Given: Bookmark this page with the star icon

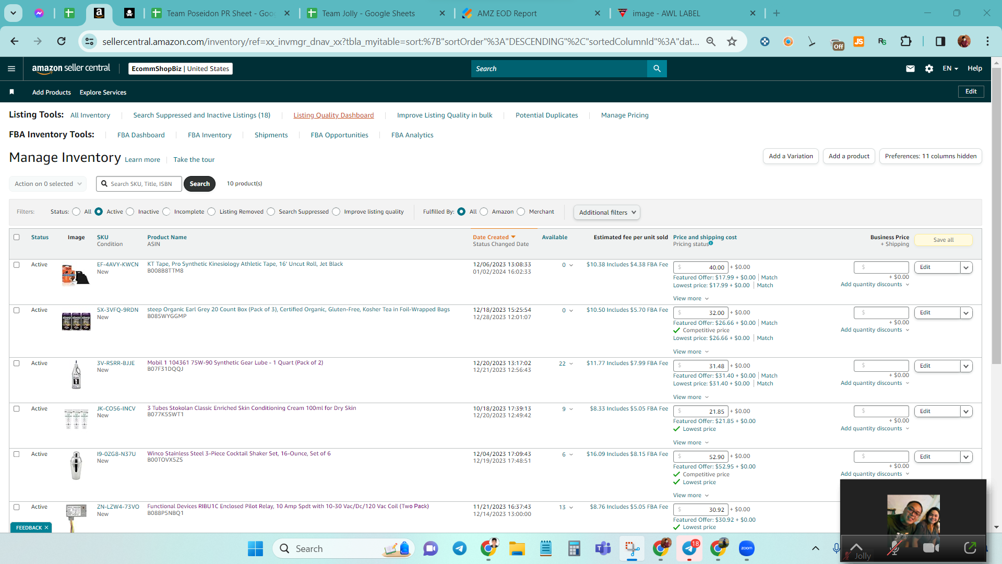Looking at the screenshot, I should coord(732,41).
